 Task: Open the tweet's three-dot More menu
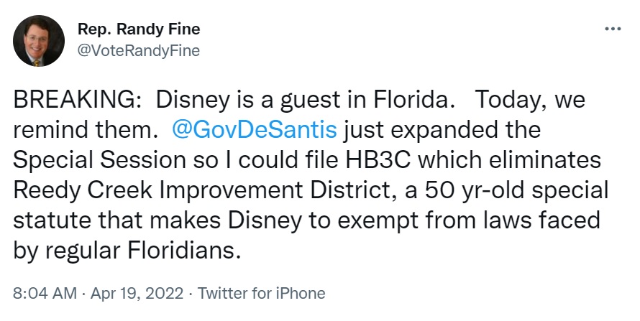613,29
